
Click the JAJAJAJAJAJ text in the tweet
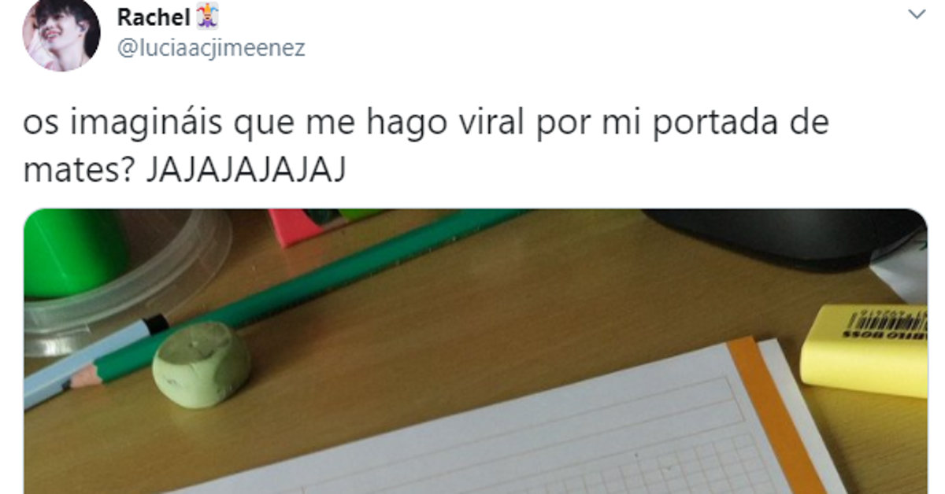246,171
